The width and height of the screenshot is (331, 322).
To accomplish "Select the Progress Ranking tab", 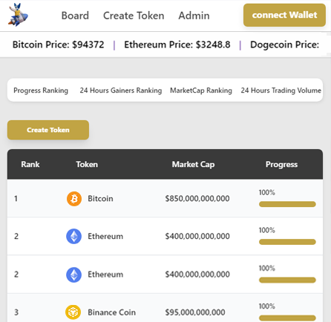I will [41, 91].
